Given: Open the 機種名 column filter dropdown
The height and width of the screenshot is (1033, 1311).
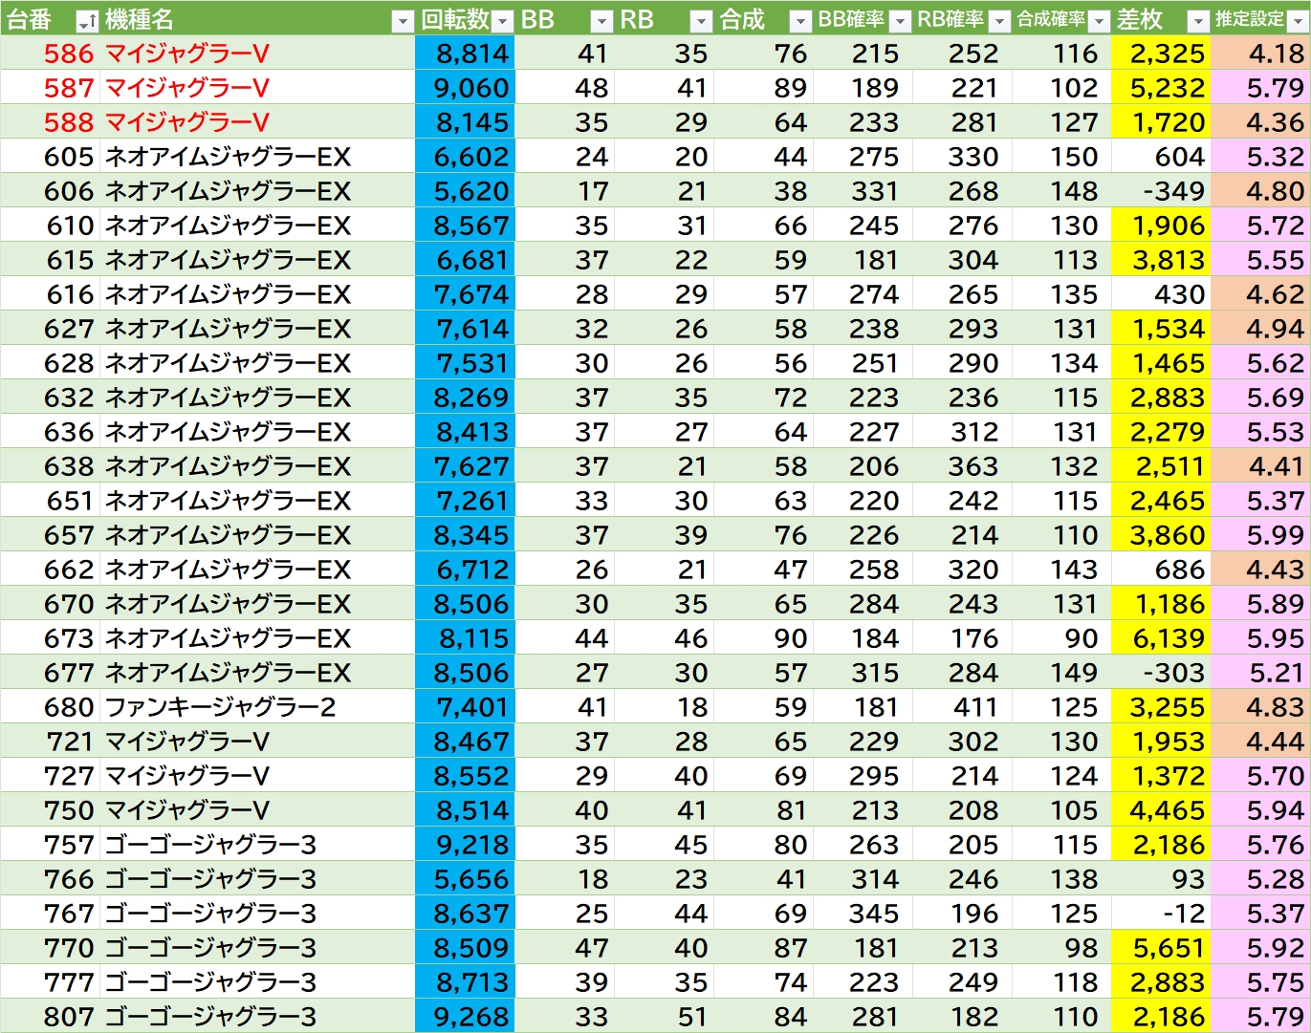Looking at the screenshot, I should 403,21.
